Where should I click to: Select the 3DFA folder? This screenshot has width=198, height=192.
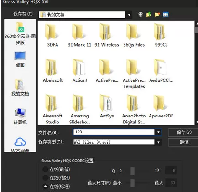tap(52, 35)
